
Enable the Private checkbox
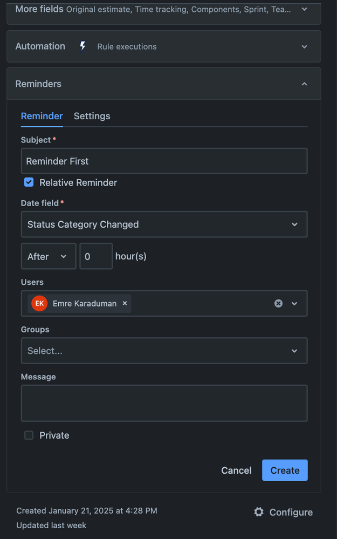point(29,435)
